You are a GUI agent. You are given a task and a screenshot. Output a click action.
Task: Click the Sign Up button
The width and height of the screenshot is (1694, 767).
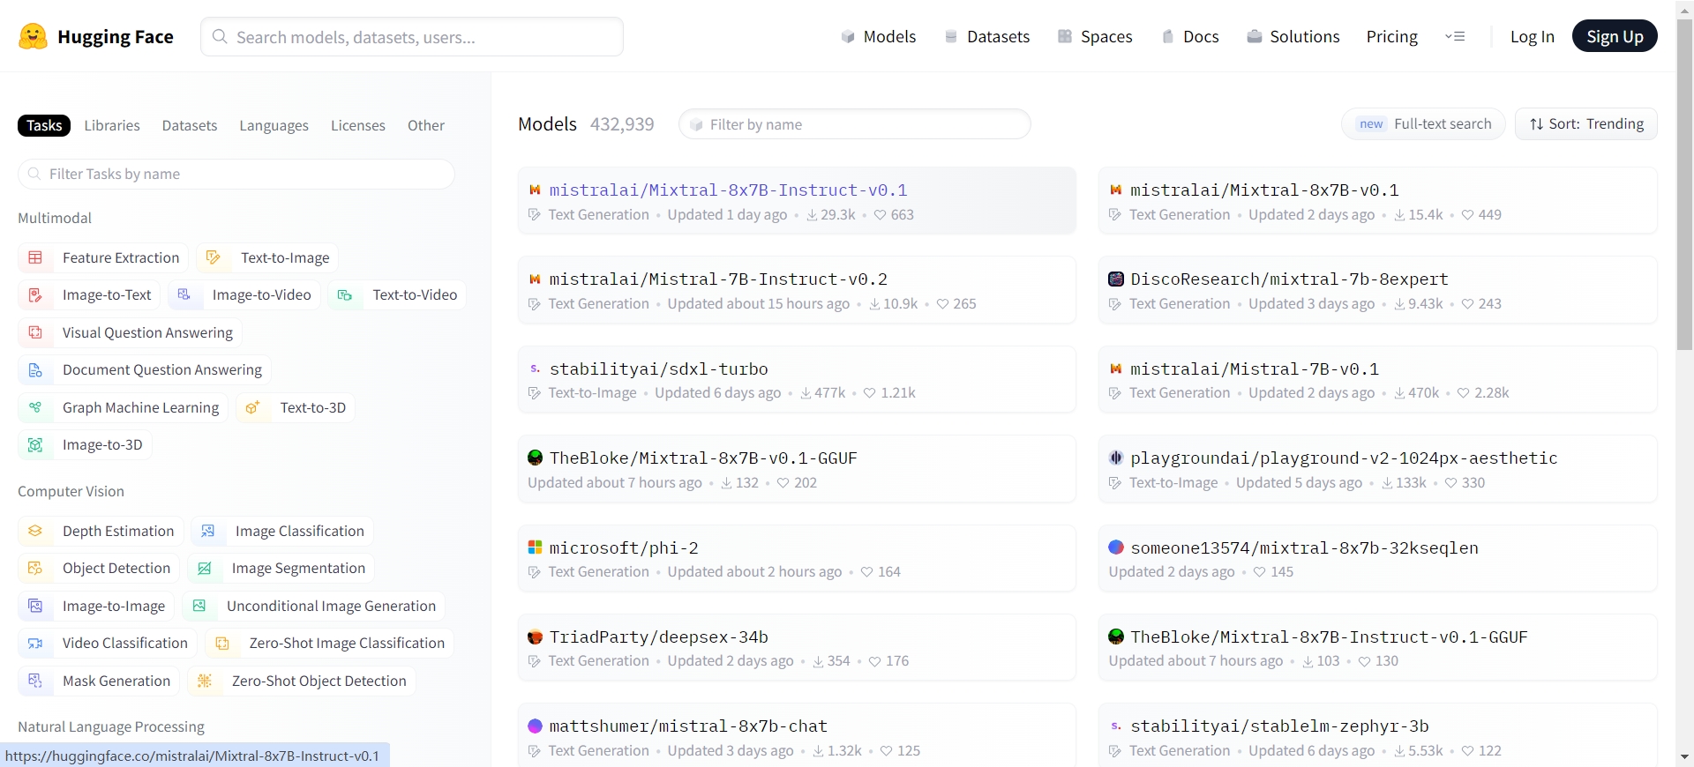(x=1615, y=36)
